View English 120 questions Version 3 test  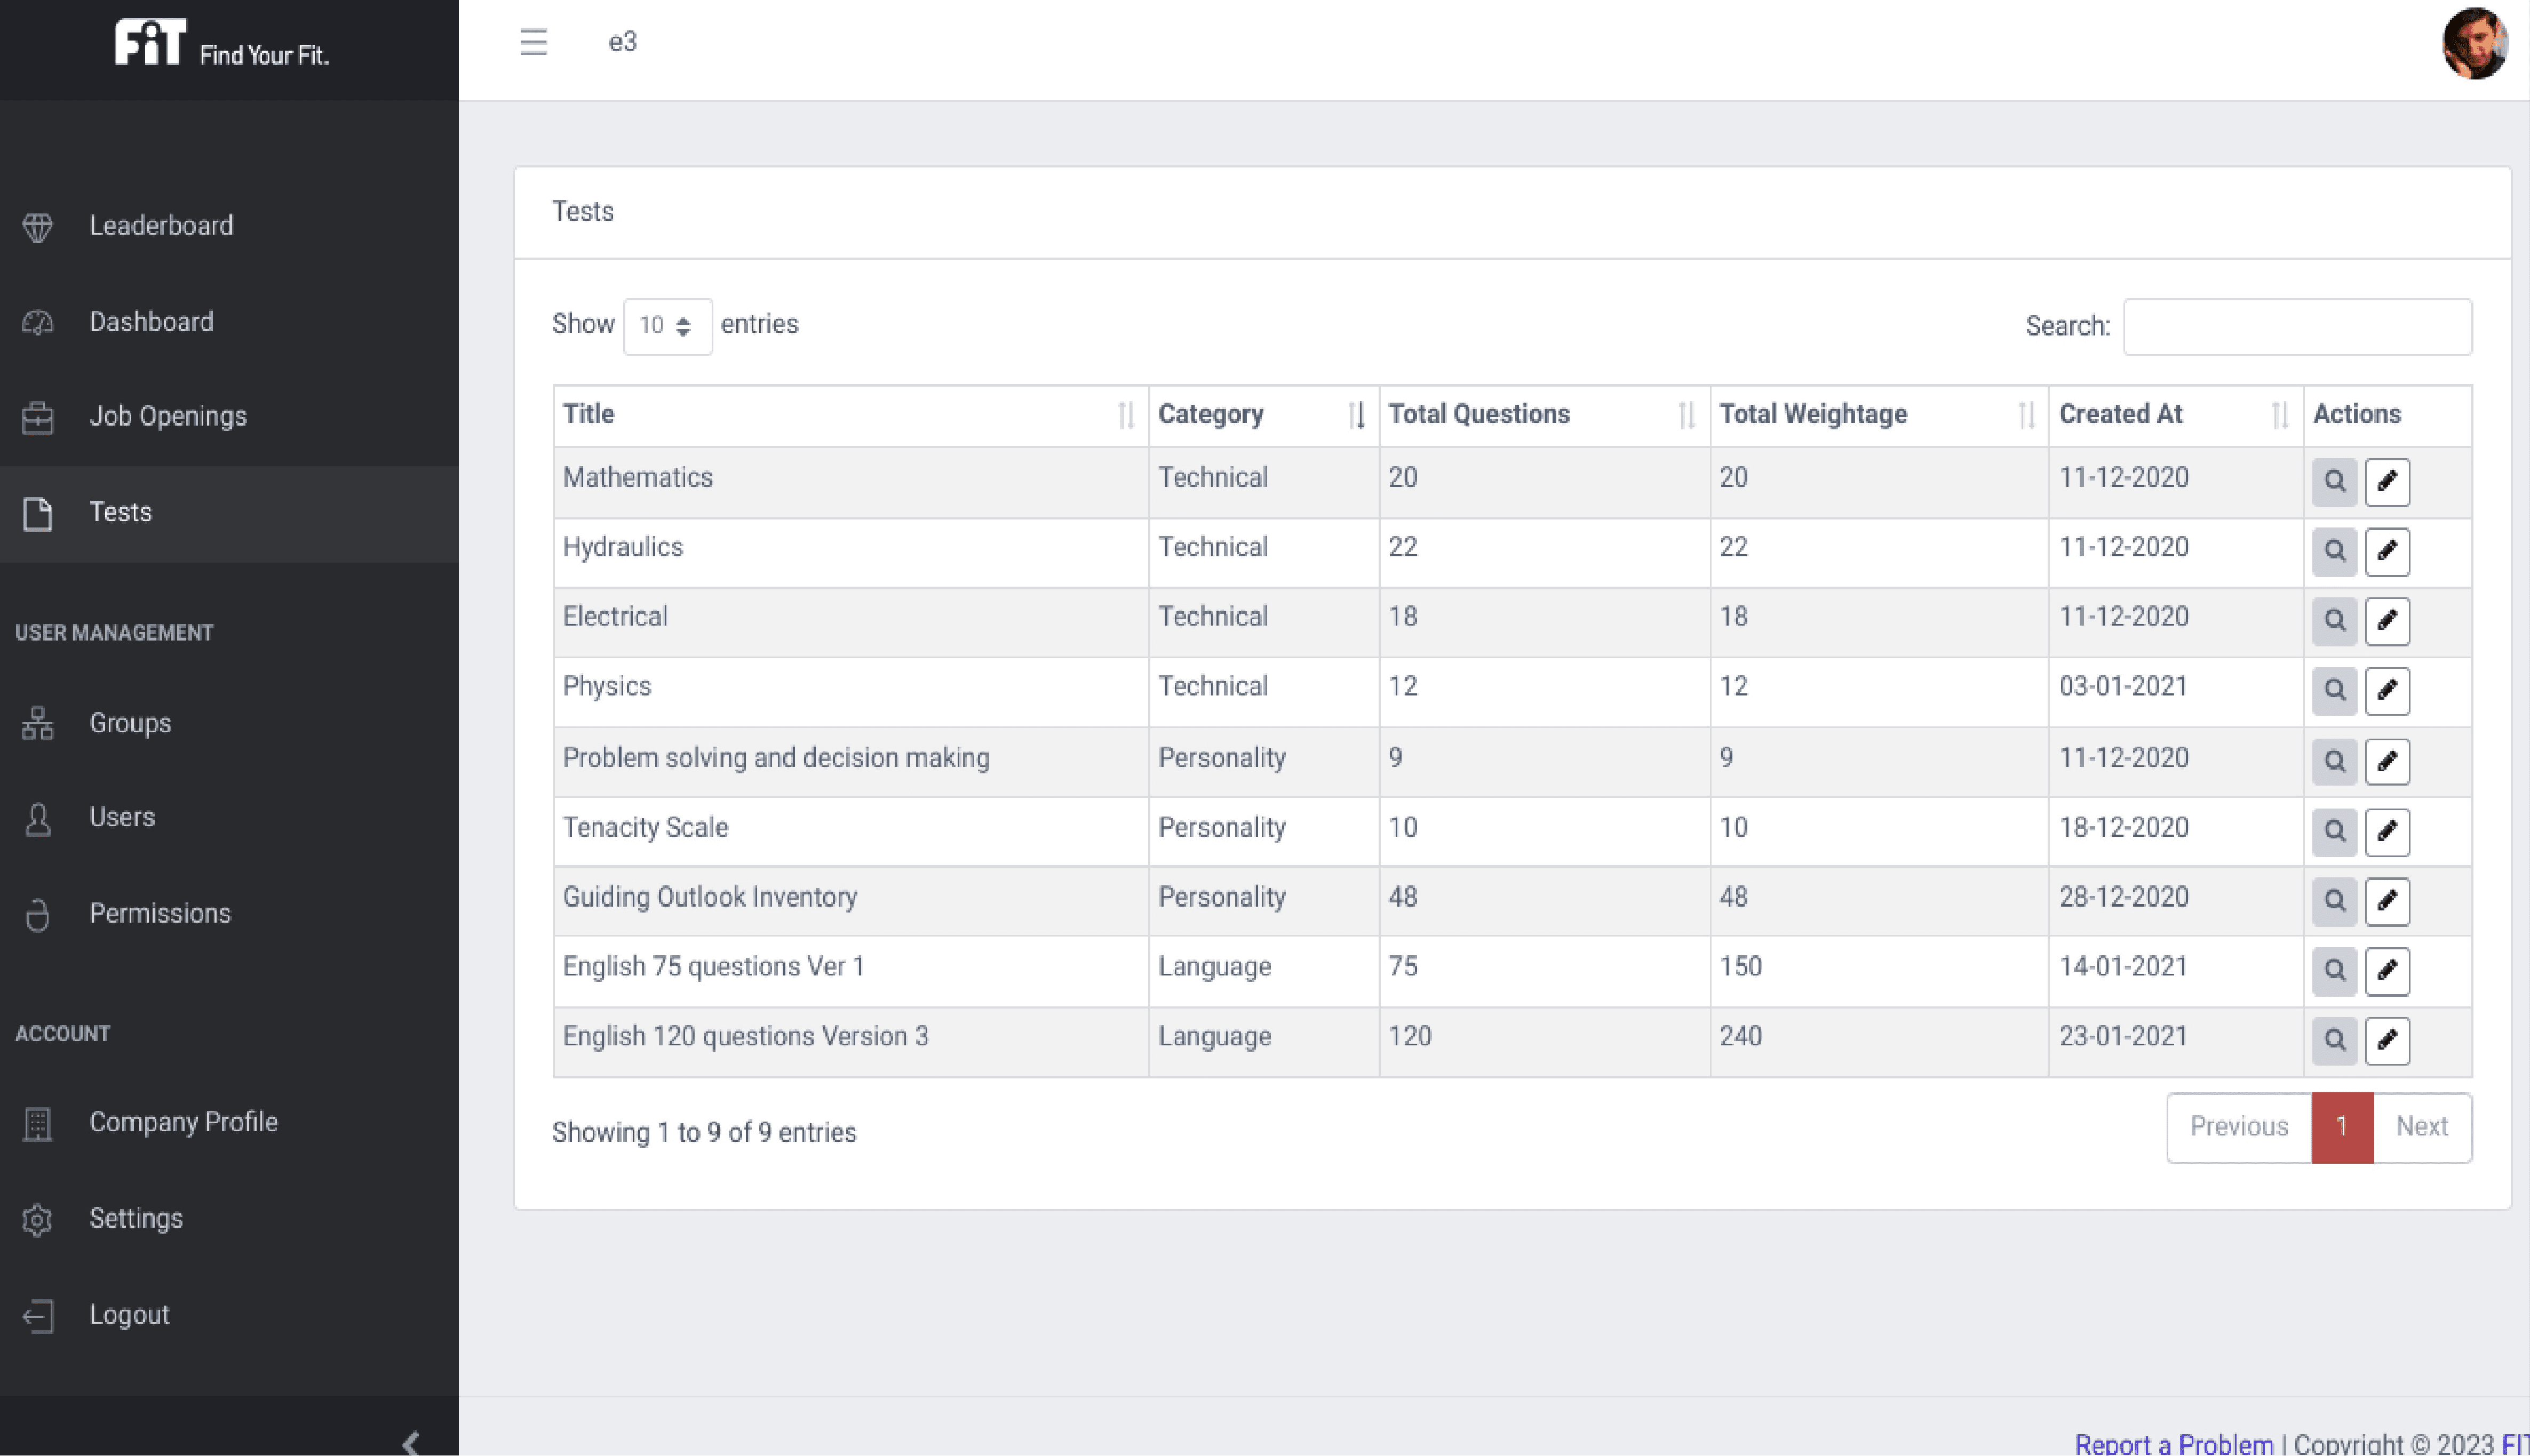[2334, 1041]
